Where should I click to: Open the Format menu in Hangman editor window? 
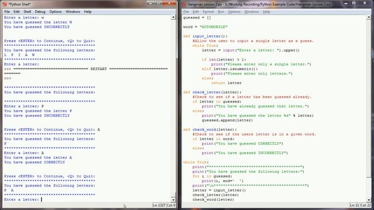click(208, 12)
